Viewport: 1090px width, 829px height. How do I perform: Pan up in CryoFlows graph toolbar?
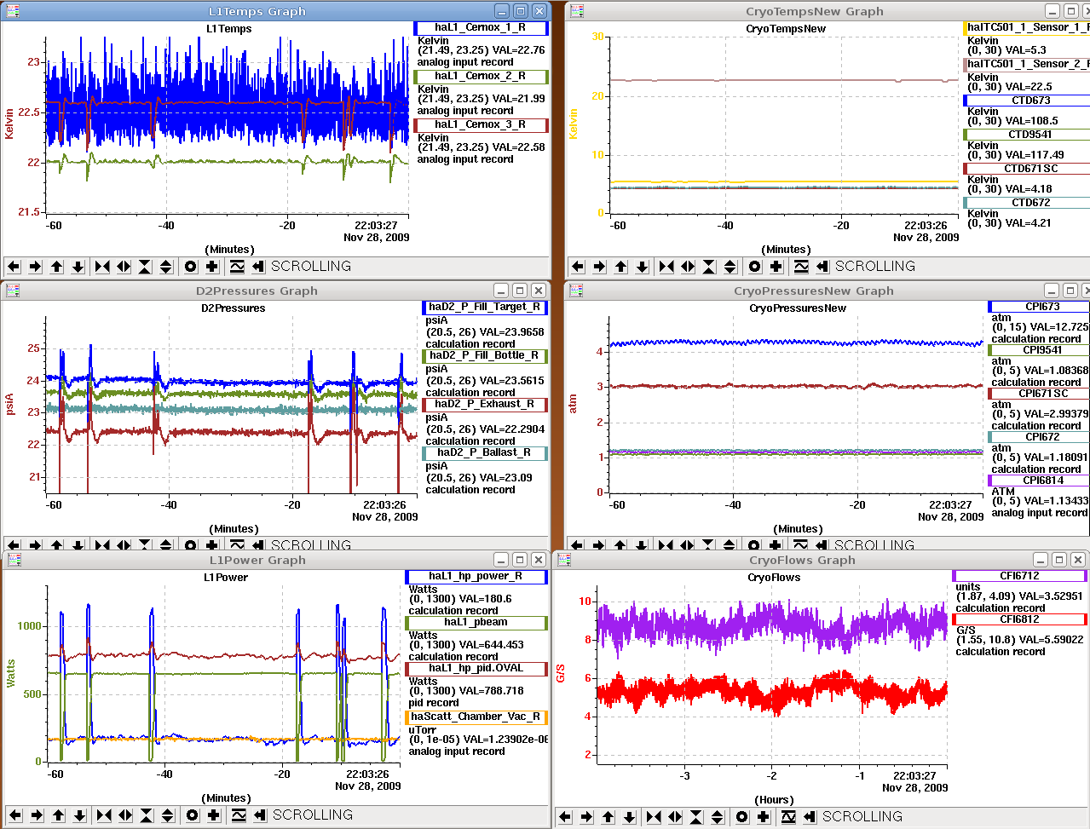pos(608,817)
